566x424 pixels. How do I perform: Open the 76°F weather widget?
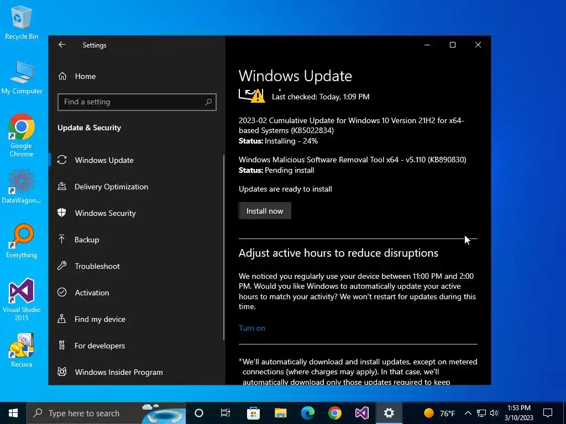point(439,413)
